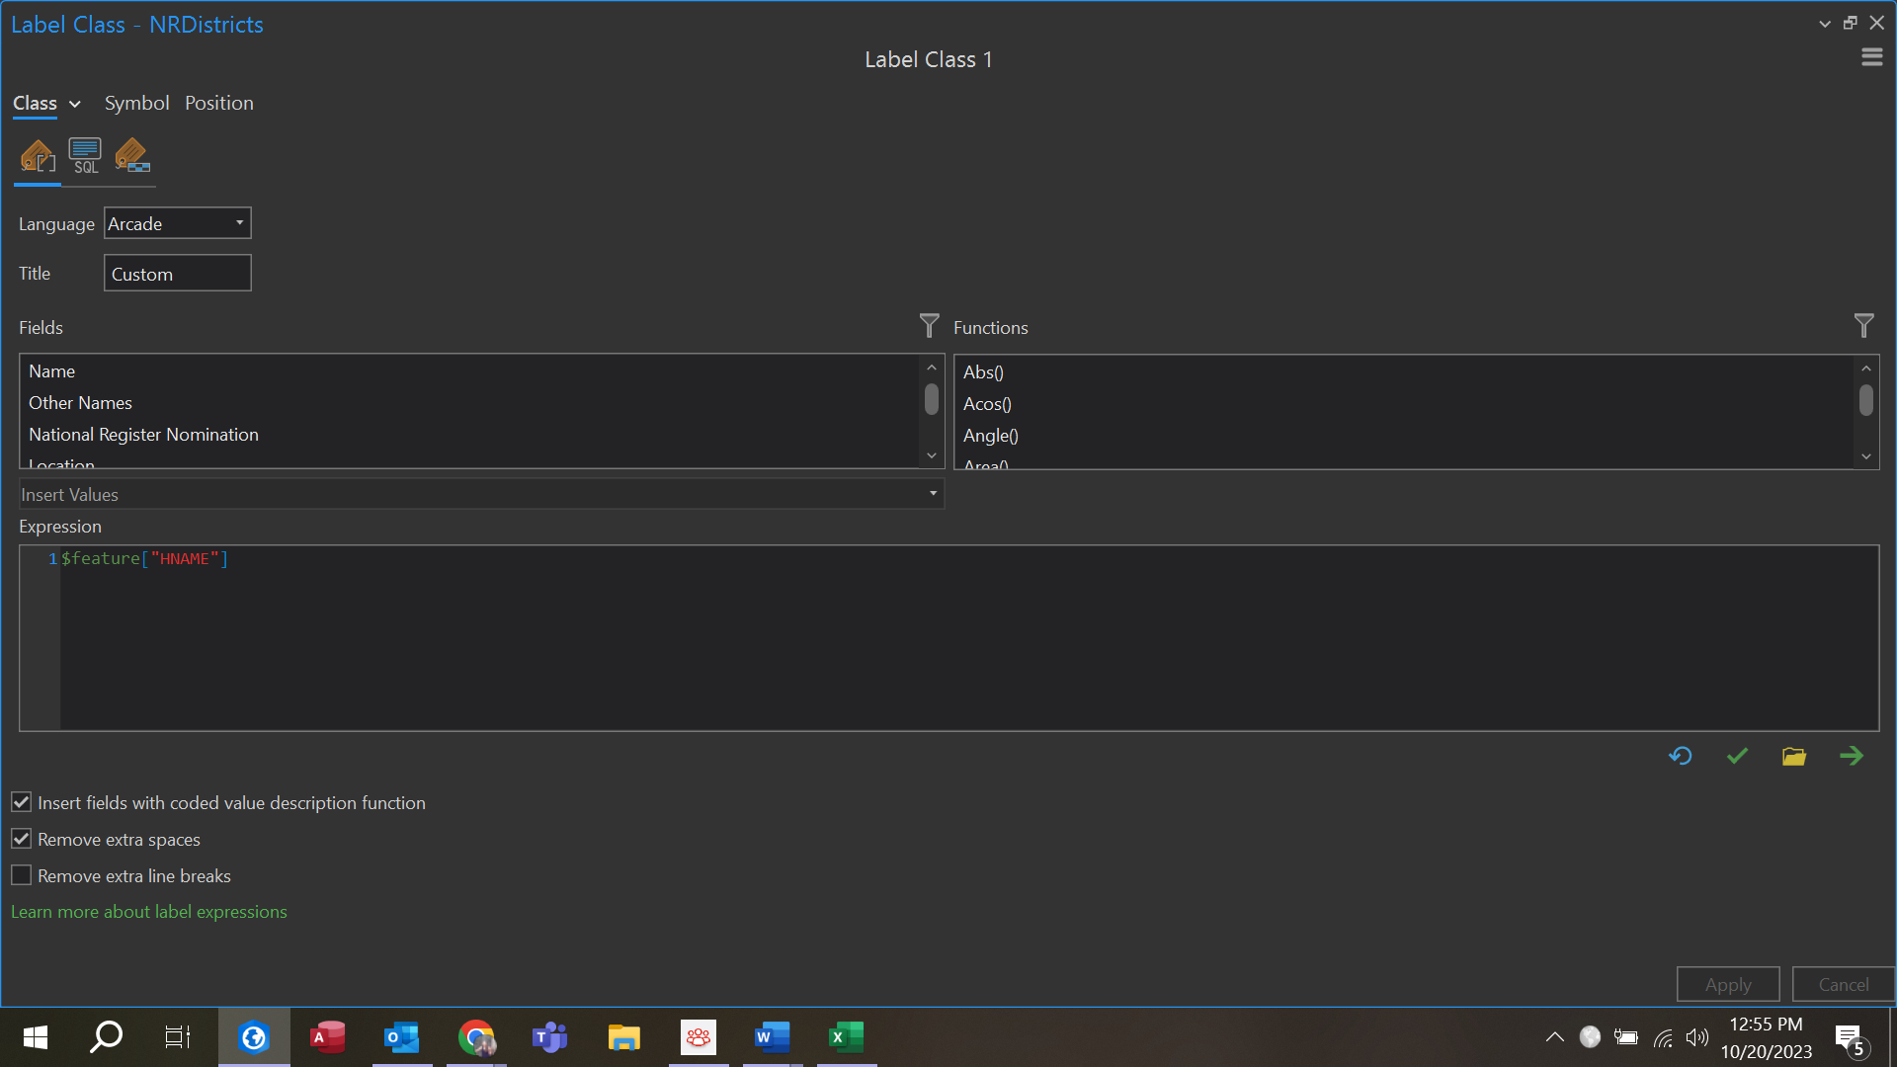The image size is (1897, 1067).
Task: Open the Language dropdown showing Arcade
Action: point(239,223)
